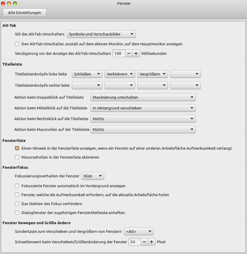Click the Fenster bewegen und Größe ändern heading
Viewport: 247px width, 254px height.
pos(36,223)
